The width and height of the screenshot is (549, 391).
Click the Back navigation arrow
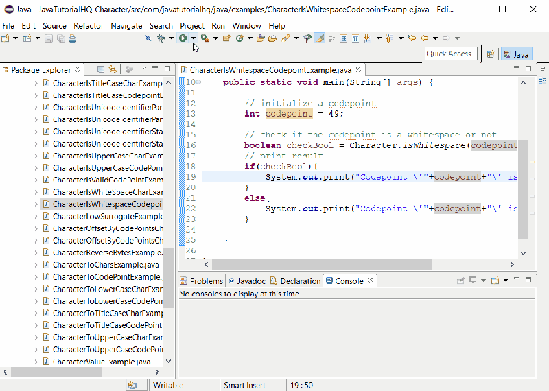pyautogui.click(x=424, y=38)
